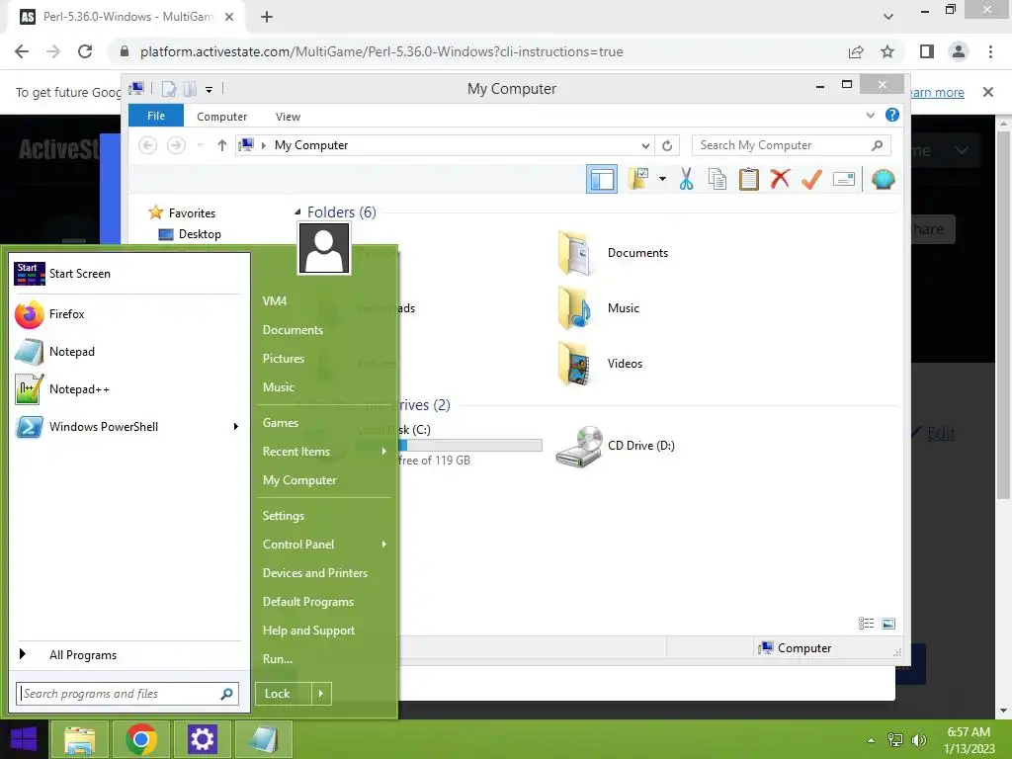Open the Computer ribbon tab
The height and width of the screenshot is (759, 1012).
click(x=221, y=117)
